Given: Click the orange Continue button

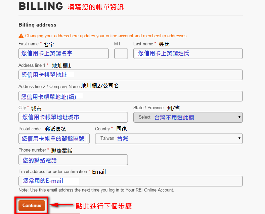Looking at the screenshot, I should click(32, 205).
